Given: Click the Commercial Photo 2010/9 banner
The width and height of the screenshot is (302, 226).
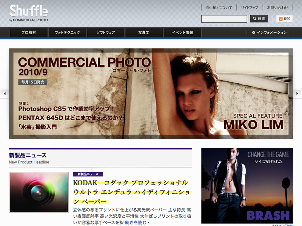Looking at the screenshot, I should point(151,93).
